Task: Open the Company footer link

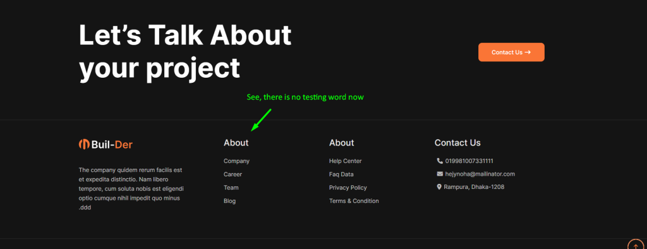Action: click(x=236, y=161)
